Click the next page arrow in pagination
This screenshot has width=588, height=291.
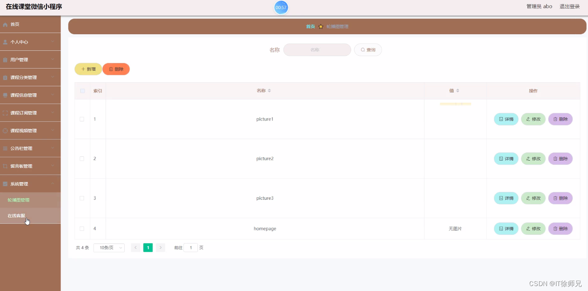(x=161, y=248)
